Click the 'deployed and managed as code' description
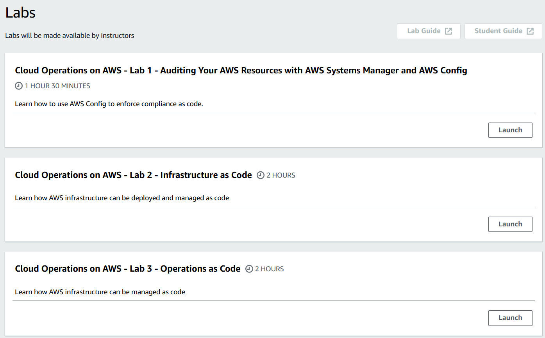 pyautogui.click(x=122, y=198)
